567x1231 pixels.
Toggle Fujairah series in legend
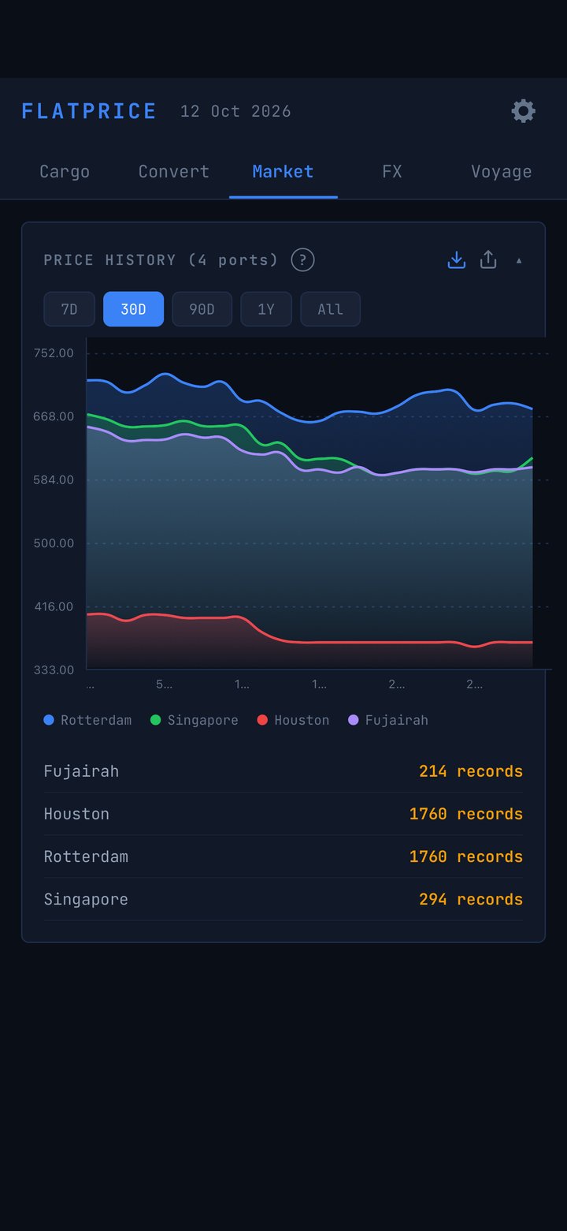coord(388,720)
